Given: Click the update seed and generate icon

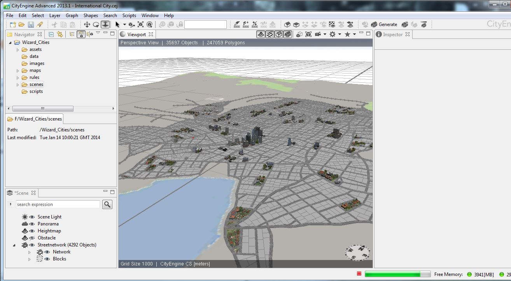Looking at the screenshot, I should 405,24.
